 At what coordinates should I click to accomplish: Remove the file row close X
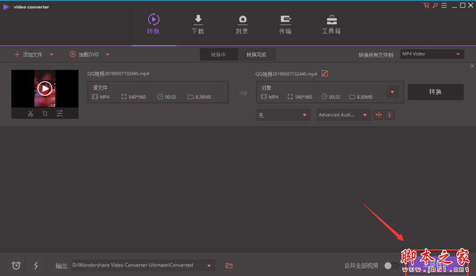tap(472, 66)
